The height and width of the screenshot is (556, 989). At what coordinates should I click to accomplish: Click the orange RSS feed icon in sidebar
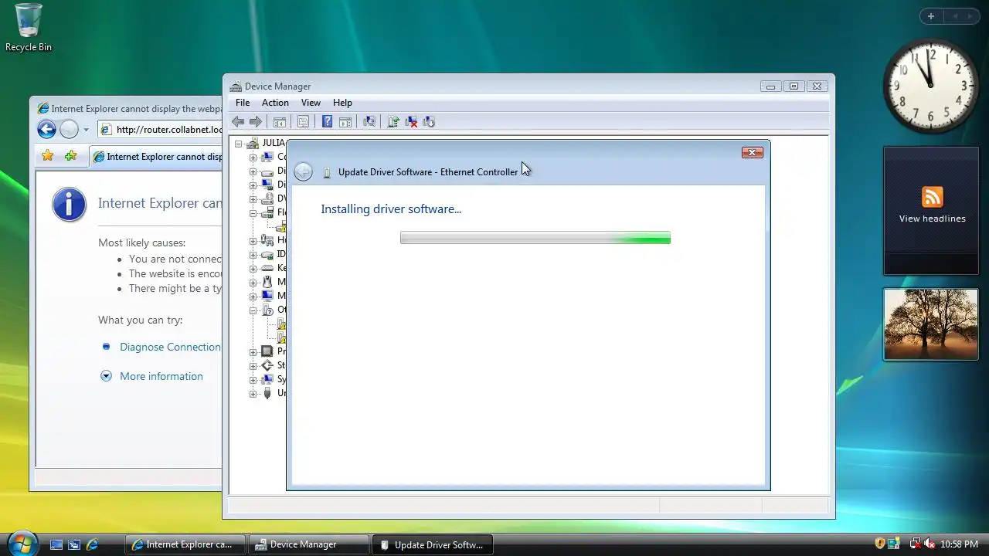933,197
